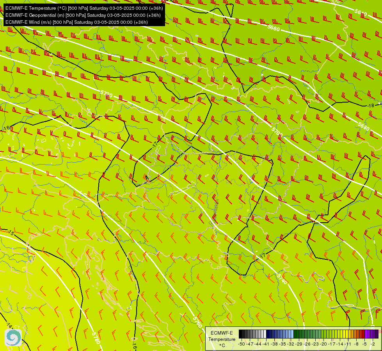Pick the dark purple swatch ending the scale
382x351 pixels.
[377, 334]
